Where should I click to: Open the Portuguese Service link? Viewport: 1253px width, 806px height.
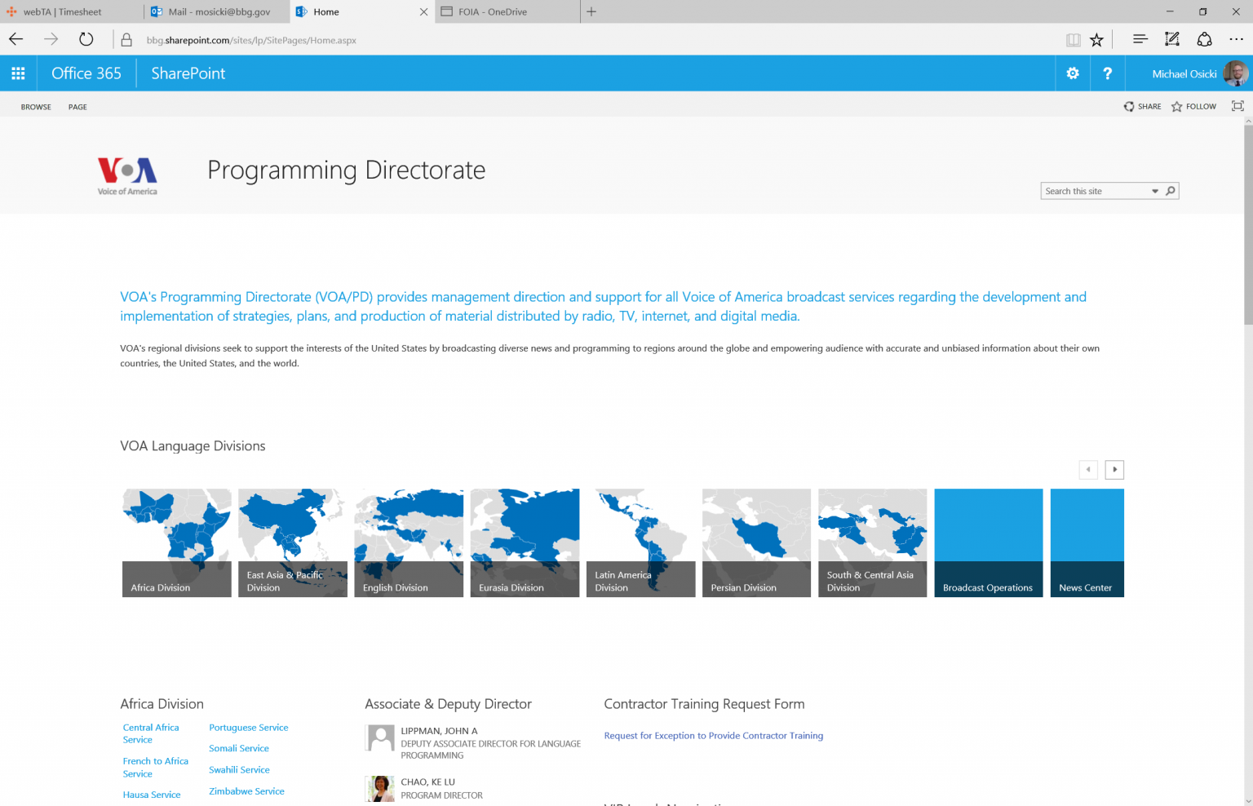pyautogui.click(x=248, y=727)
